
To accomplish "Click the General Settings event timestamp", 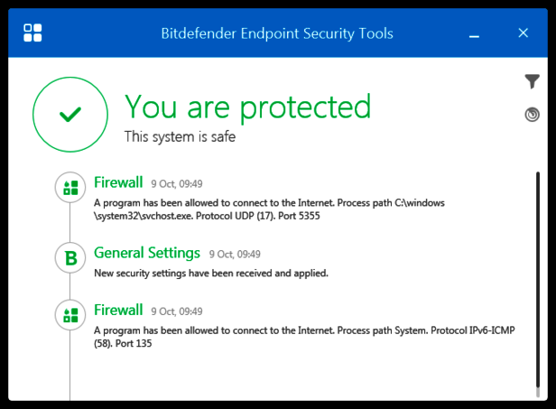I will click(x=235, y=255).
